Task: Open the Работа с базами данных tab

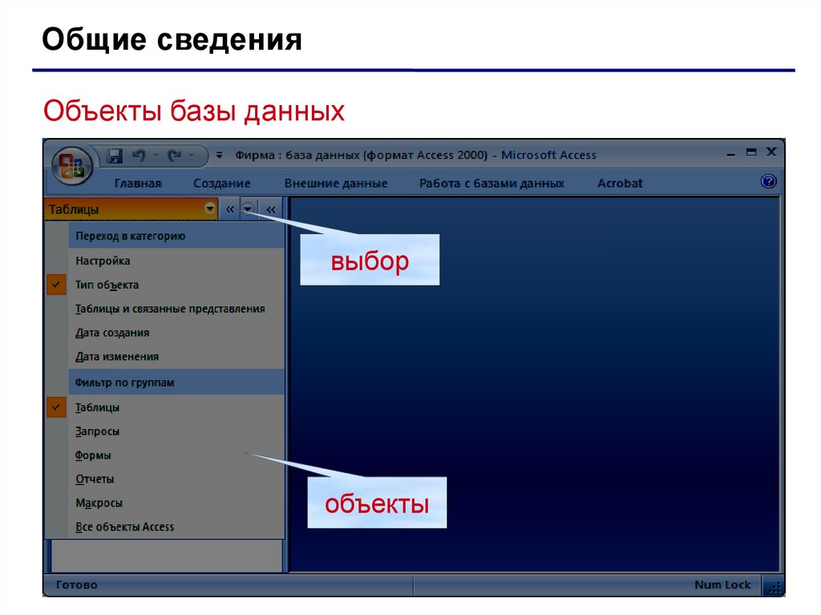Action: click(x=491, y=184)
